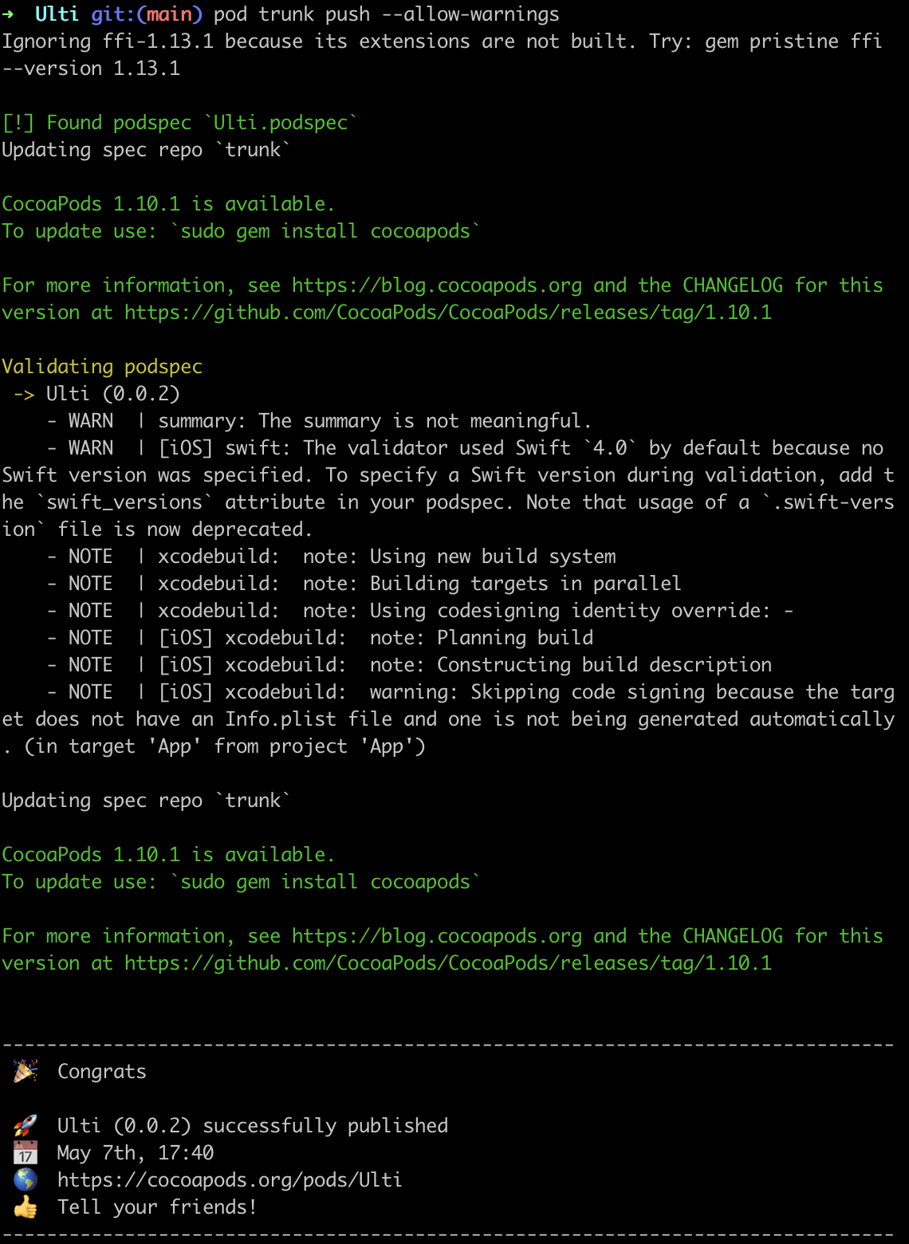Click the May 7th, 17:40 timestamp

click(136, 1152)
